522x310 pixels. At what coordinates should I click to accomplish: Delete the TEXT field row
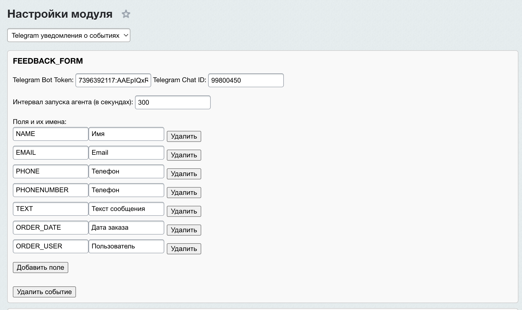coord(184,211)
